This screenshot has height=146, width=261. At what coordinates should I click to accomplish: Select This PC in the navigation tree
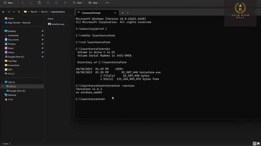pyautogui.click(x=10, y=82)
